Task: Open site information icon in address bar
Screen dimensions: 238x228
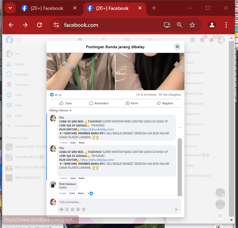Action: click(x=56, y=25)
